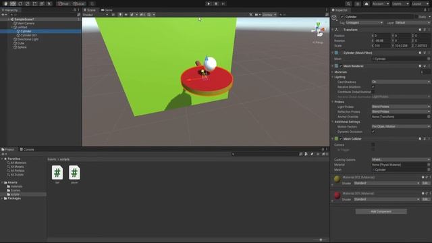The image size is (432, 243).
Task: Toggle the Receive Shadows checkbox
Action: tap(373, 87)
